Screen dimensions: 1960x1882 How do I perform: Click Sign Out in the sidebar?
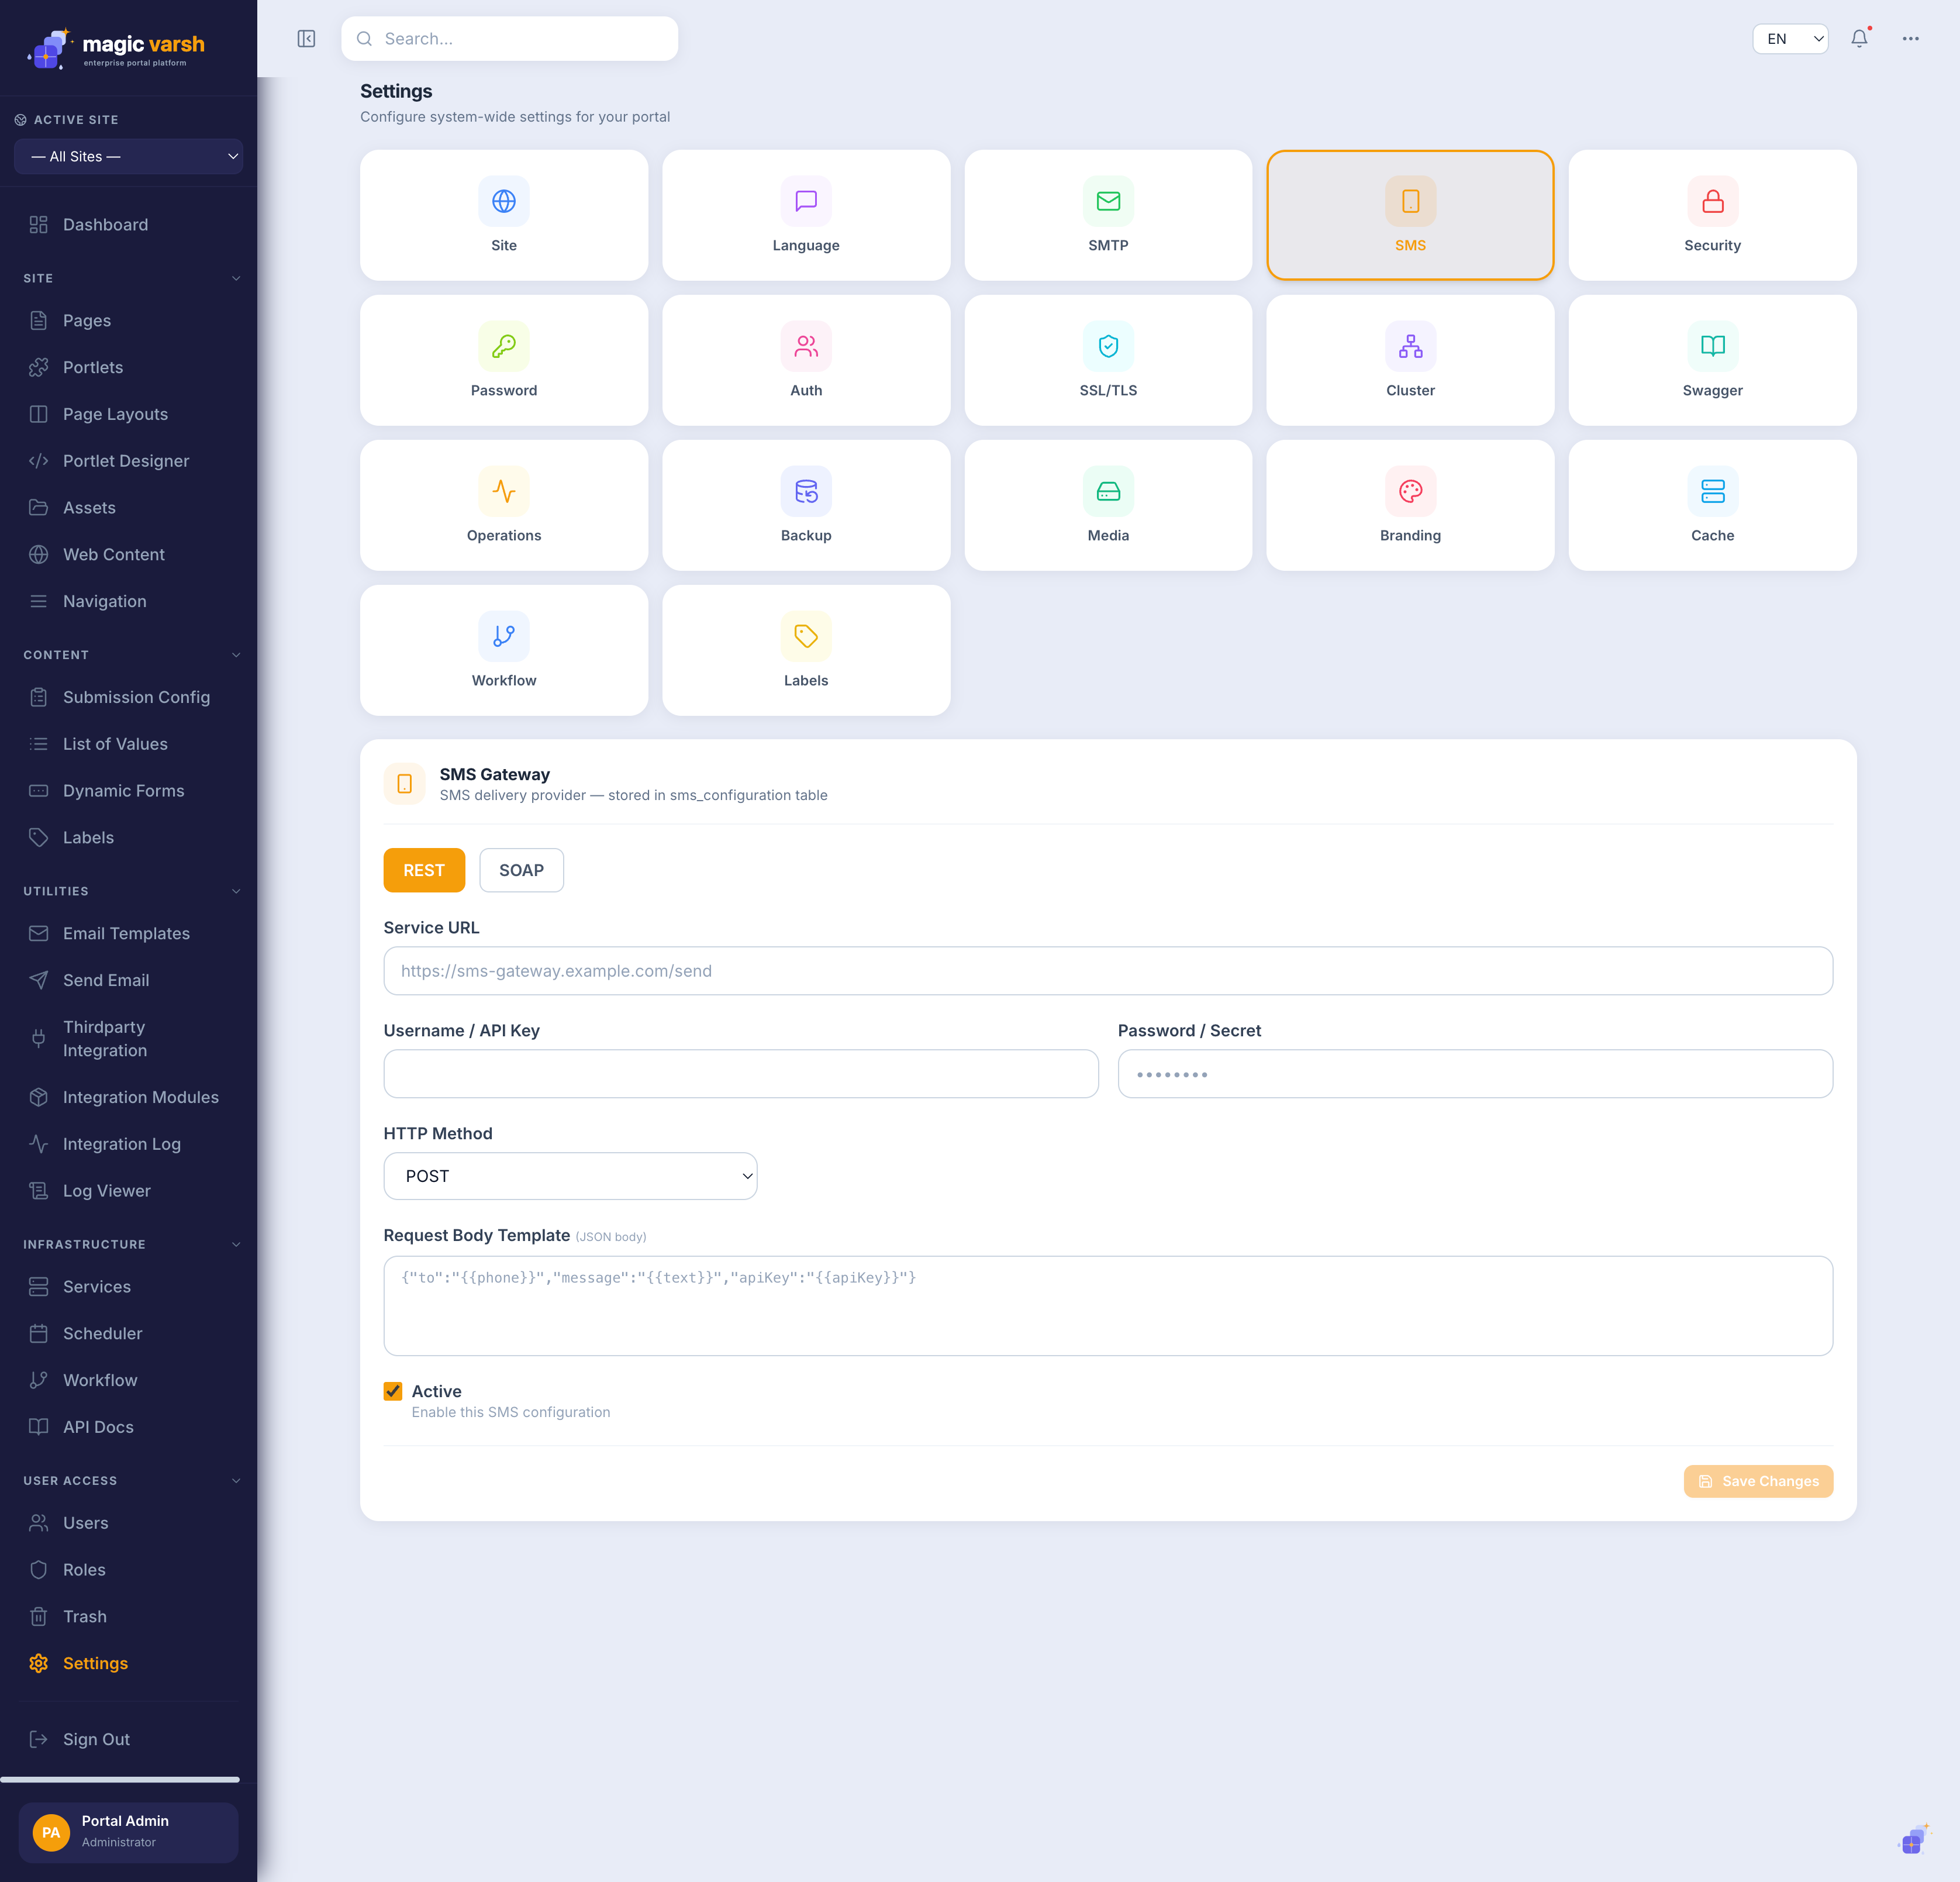point(129,1739)
